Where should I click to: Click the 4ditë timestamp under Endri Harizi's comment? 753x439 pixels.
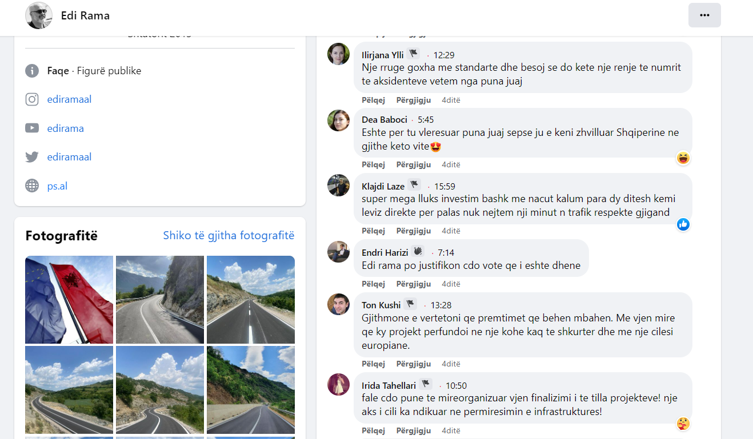[451, 284]
